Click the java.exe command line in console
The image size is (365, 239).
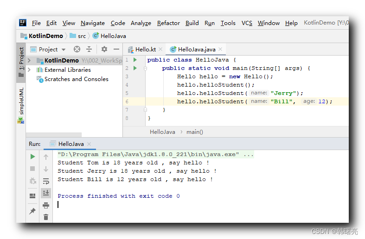tap(155, 154)
